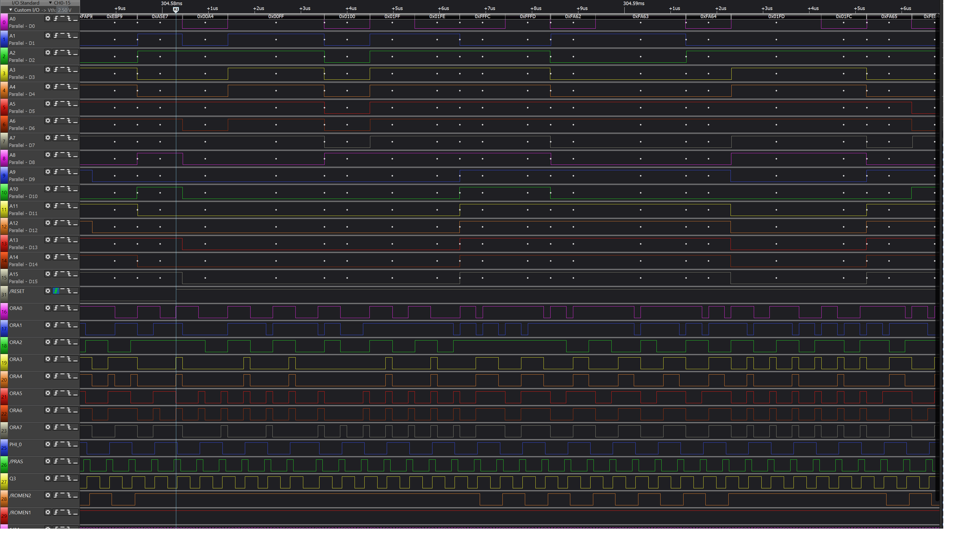
Task: Collapse the Custom I/O section
Action: [11, 10]
